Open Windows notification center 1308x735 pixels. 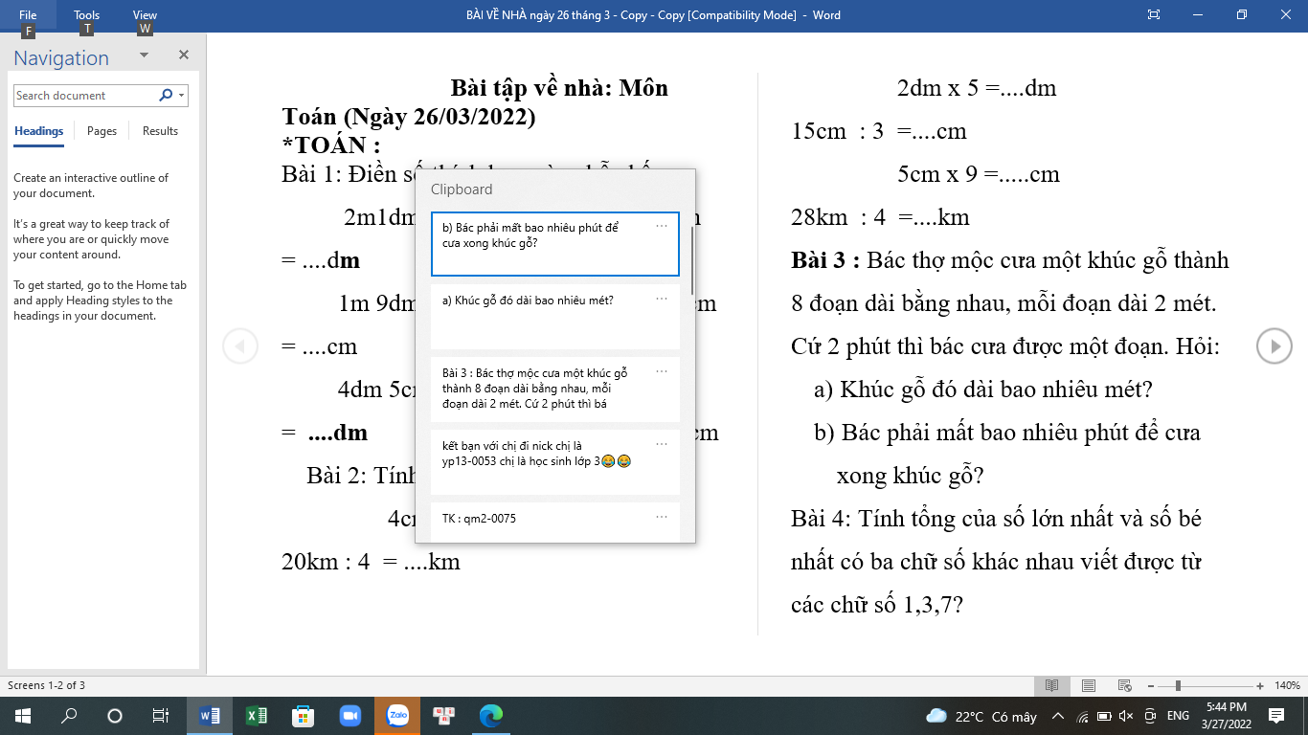[1276, 716]
